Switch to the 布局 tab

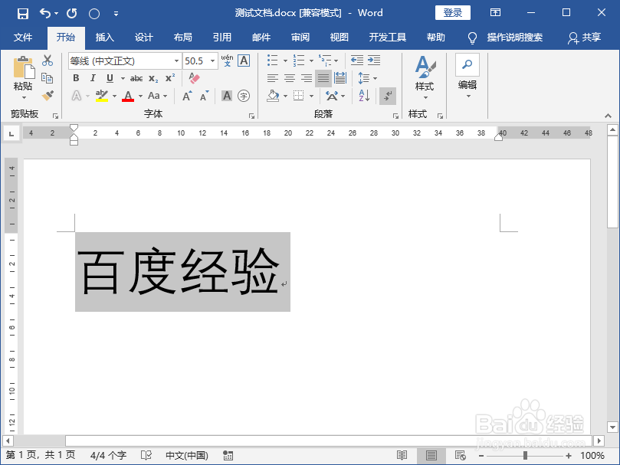coord(182,38)
